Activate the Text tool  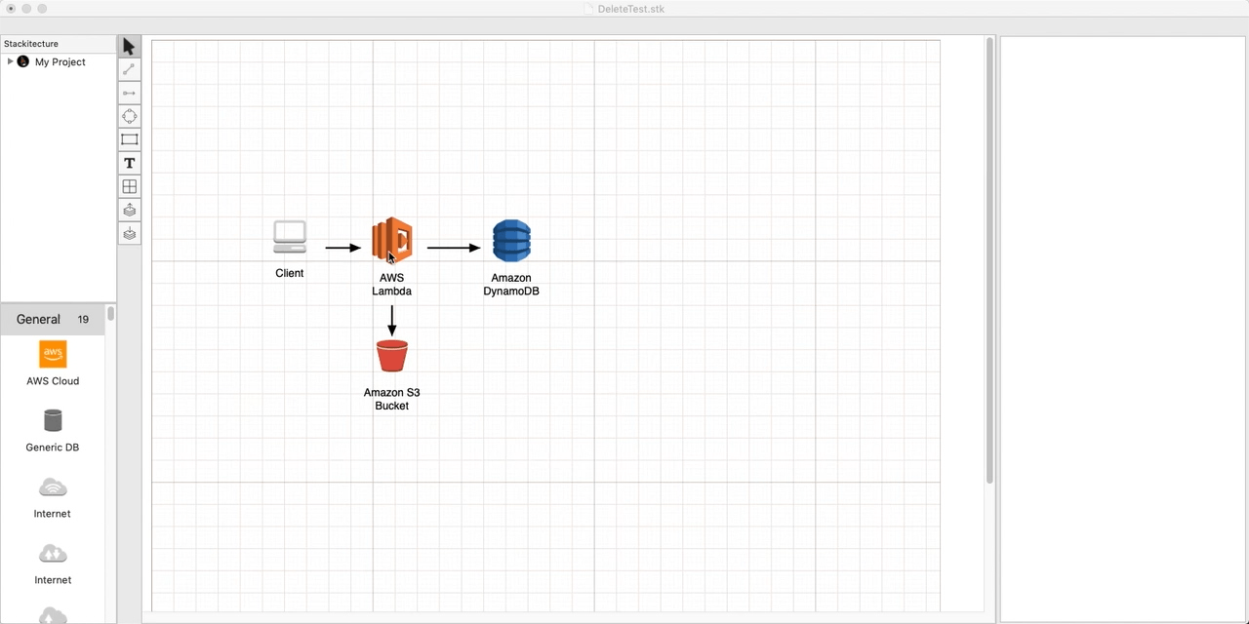(x=129, y=163)
